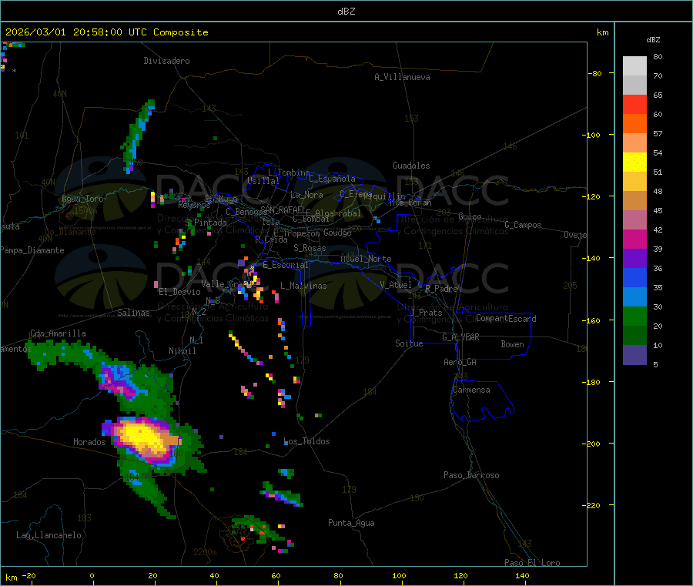
Task: Select the red 60-65 dBZ color swatch
Action: point(634,104)
